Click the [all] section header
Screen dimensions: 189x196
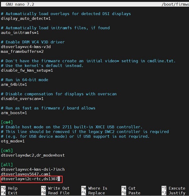[x=7, y=165]
